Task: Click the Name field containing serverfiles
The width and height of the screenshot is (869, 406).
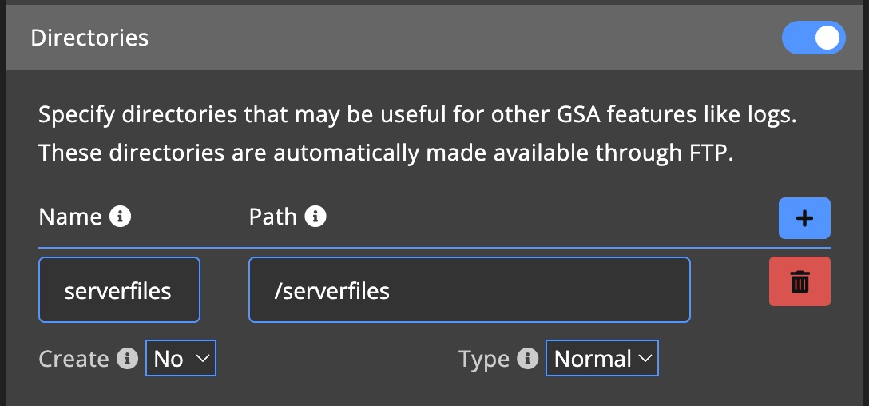Action: pyautogui.click(x=119, y=289)
